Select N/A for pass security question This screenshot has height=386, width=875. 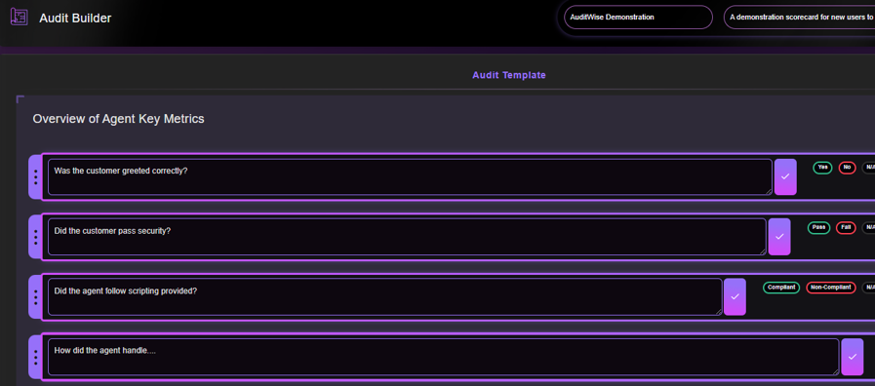point(868,227)
